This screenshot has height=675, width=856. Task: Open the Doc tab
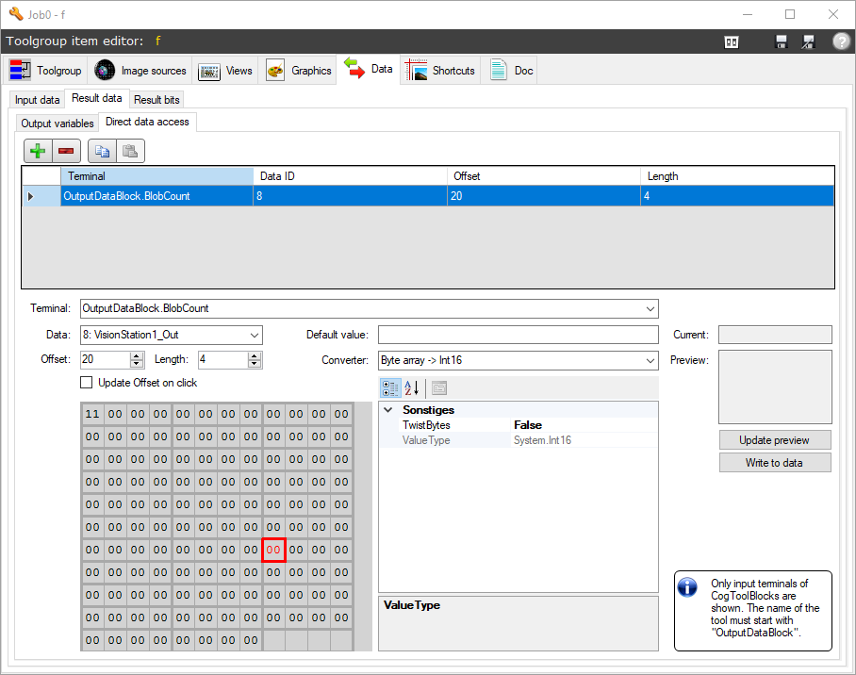511,71
